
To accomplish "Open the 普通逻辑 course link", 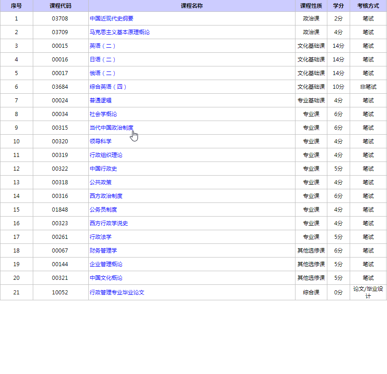I will pos(101,101).
